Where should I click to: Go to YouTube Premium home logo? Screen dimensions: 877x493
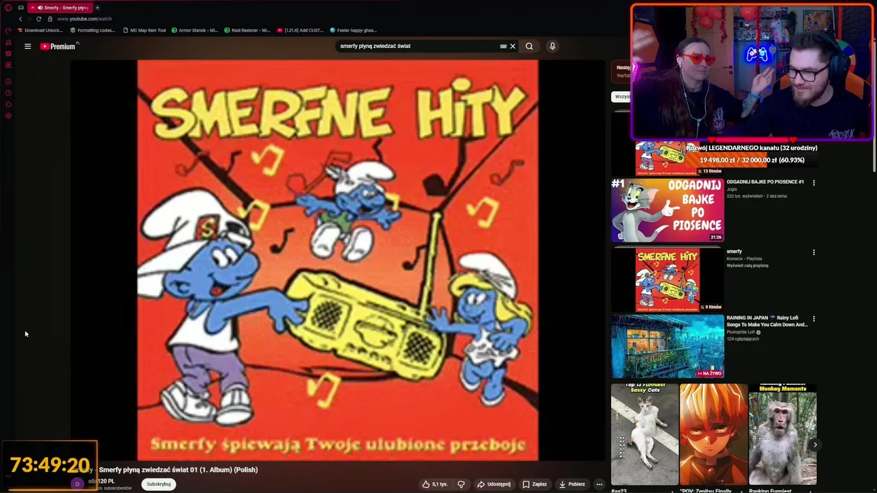(59, 47)
